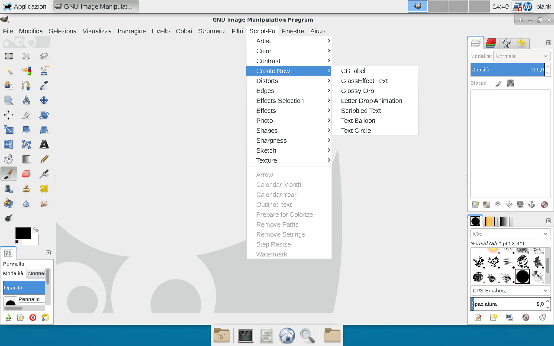Switch to the Gradients tab
554x346 pixels.
tap(504, 221)
